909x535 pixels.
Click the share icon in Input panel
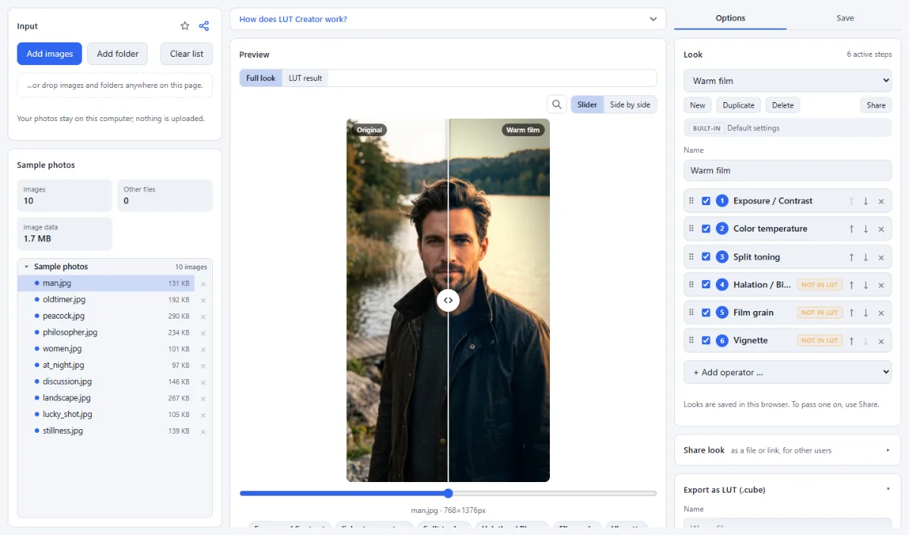point(204,26)
